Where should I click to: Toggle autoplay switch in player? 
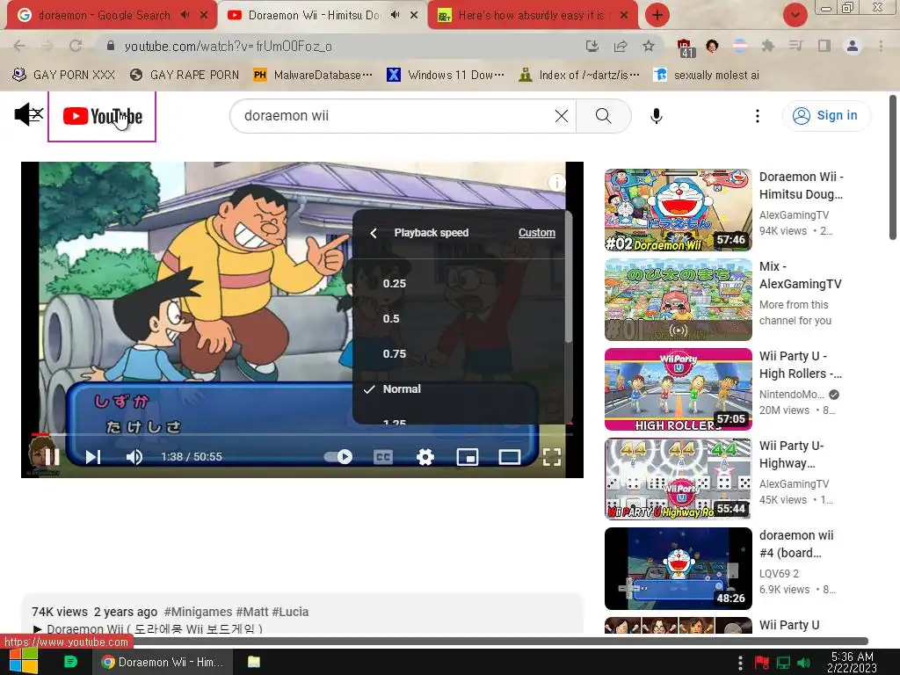pyautogui.click(x=338, y=457)
